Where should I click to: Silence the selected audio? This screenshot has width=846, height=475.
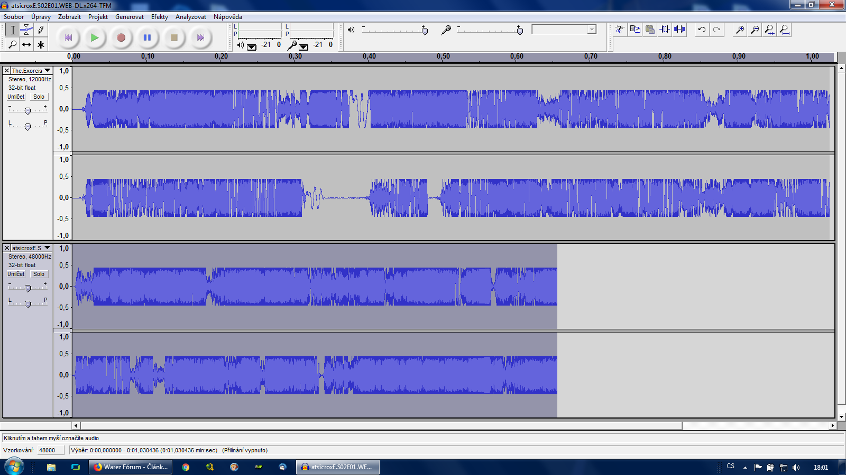(x=679, y=30)
